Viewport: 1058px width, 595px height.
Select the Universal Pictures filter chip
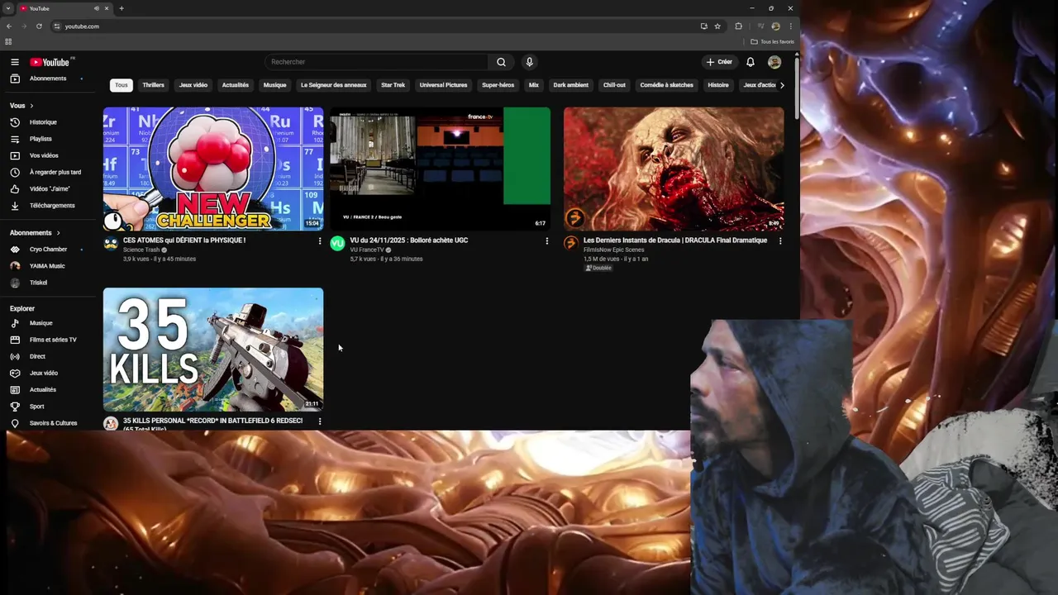coord(444,85)
